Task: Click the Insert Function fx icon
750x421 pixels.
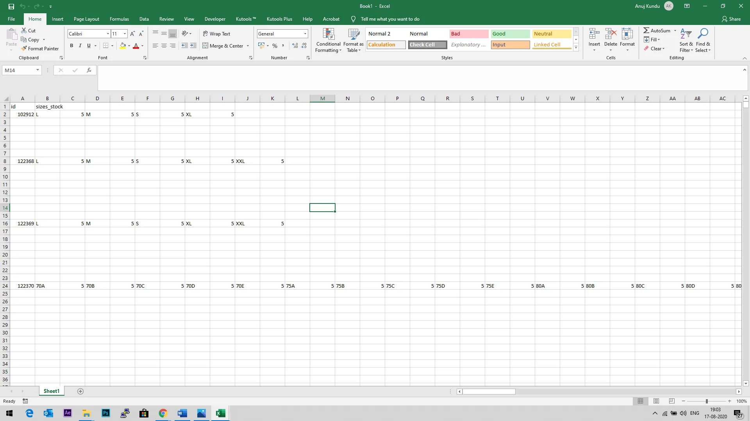Action: pyautogui.click(x=89, y=70)
